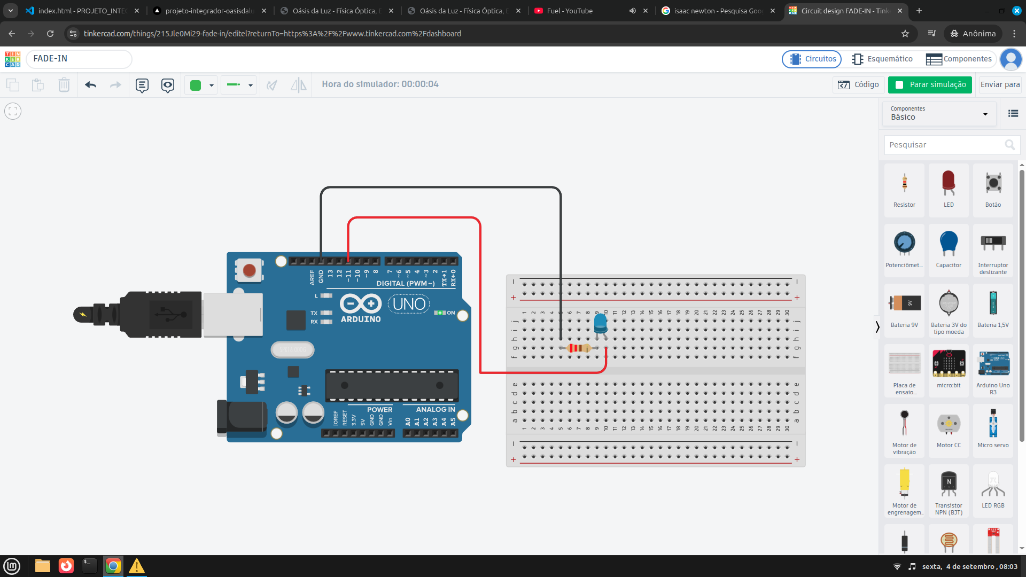Image resolution: width=1026 pixels, height=577 pixels.
Task: Select the Placa de ensaio component
Action: 904,370
